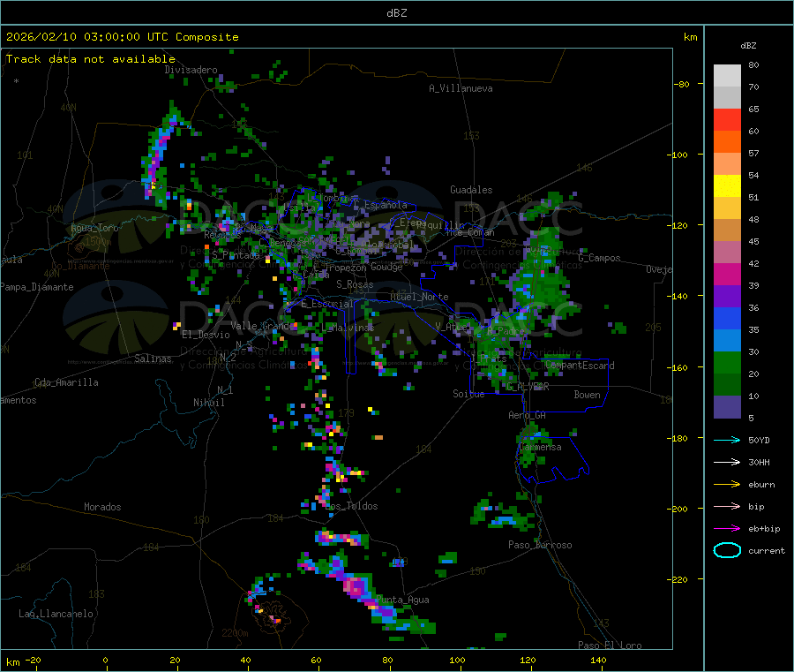Select the bright green 20-30 dBZ band
794x672 pixels.
pos(727,362)
